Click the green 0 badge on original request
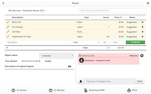This screenshot has width=151, height=94. tap(69, 66)
